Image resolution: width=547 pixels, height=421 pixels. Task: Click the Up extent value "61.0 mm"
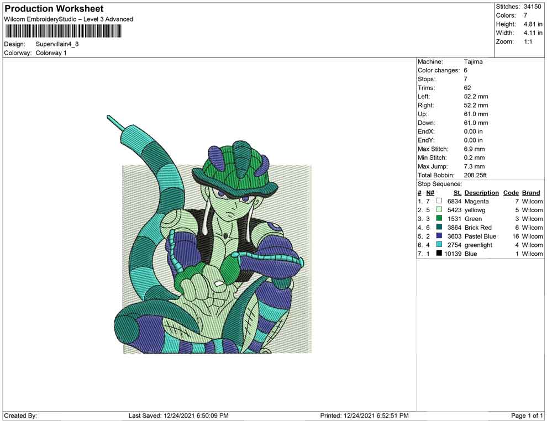tap(476, 114)
